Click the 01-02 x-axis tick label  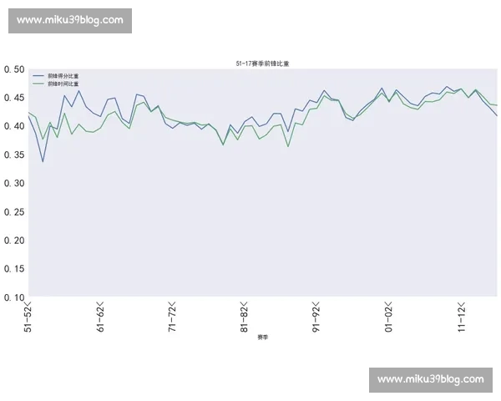coord(388,317)
